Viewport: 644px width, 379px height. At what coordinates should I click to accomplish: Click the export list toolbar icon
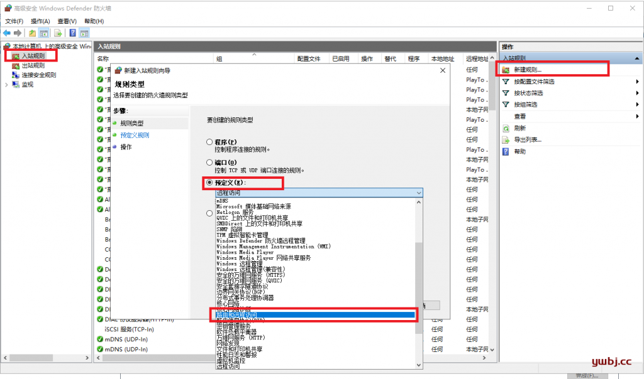(x=58, y=33)
